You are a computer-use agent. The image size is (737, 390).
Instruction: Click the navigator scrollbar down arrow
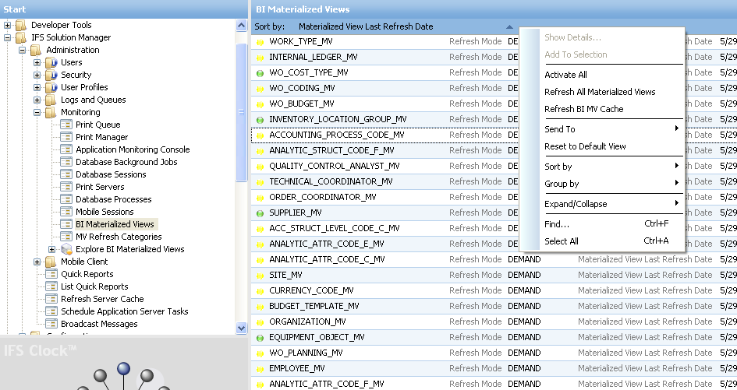pos(242,328)
